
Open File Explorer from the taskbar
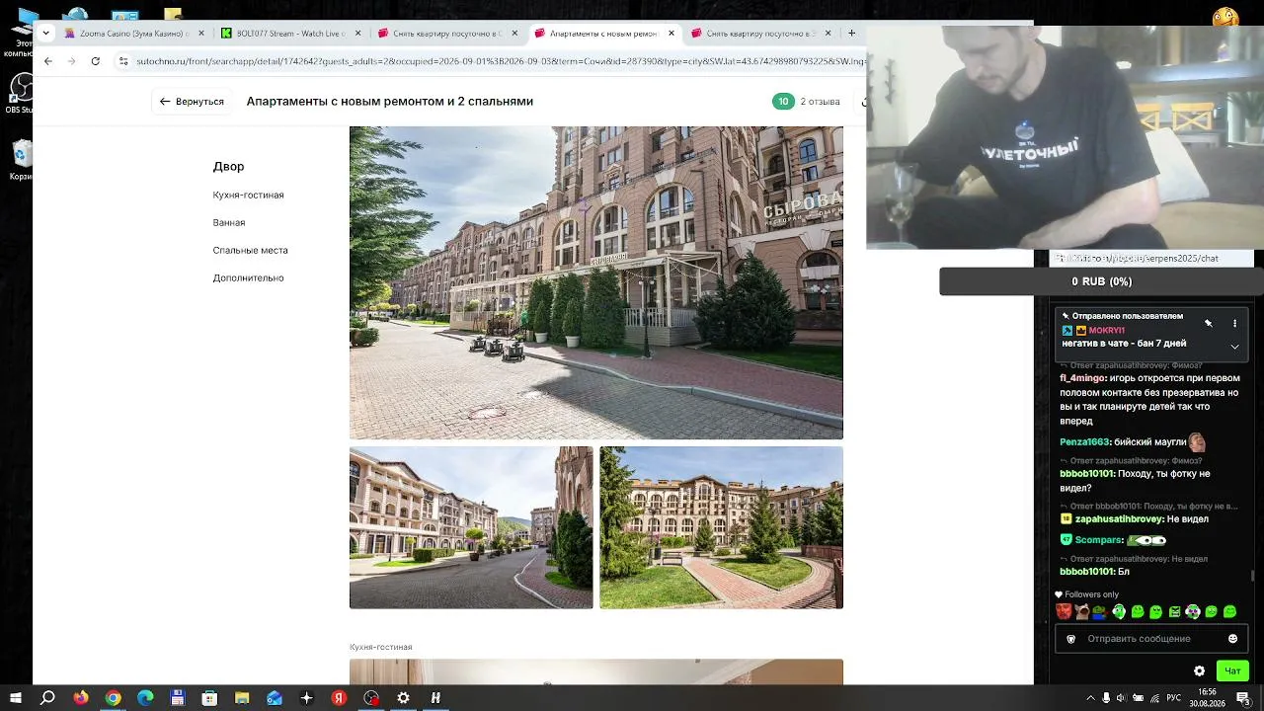tap(242, 698)
